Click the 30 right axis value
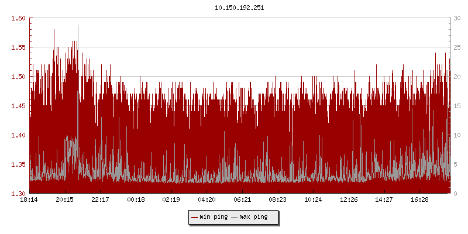This screenshot has width=468, height=234. point(456,18)
